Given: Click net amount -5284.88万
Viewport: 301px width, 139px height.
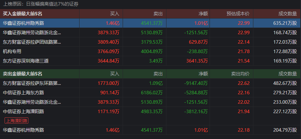Looking at the screenshot, I should (x=196, y=93).
